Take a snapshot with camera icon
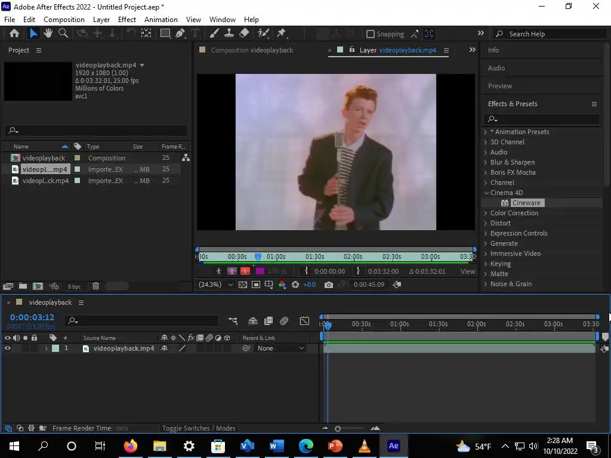611x458 pixels. [x=329, y=285]
